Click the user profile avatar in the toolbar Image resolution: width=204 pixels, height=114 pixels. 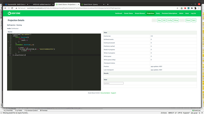point(195,8)
